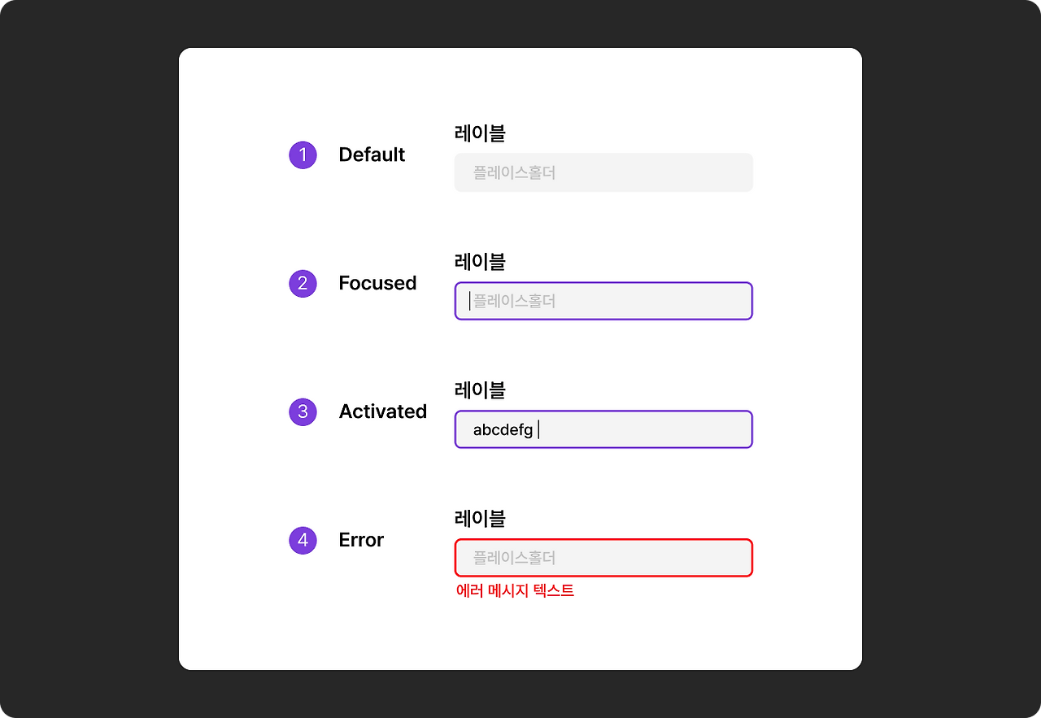Image resolution: width=1041 pixels, height=718 pixels.
Task: Click the Activated state label text
Action: point(383,411)
